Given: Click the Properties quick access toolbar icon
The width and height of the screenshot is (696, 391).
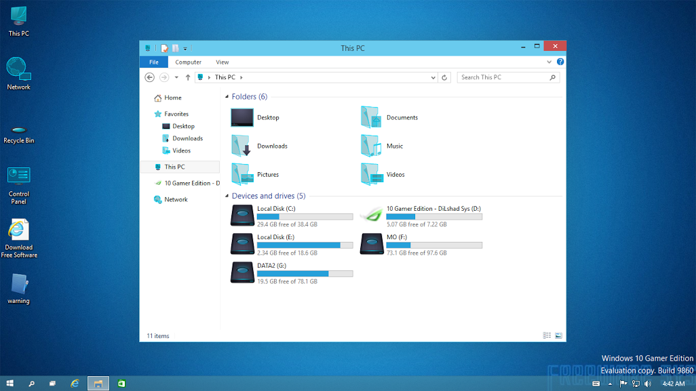Looking at the screenshot, I should [164, 48].
